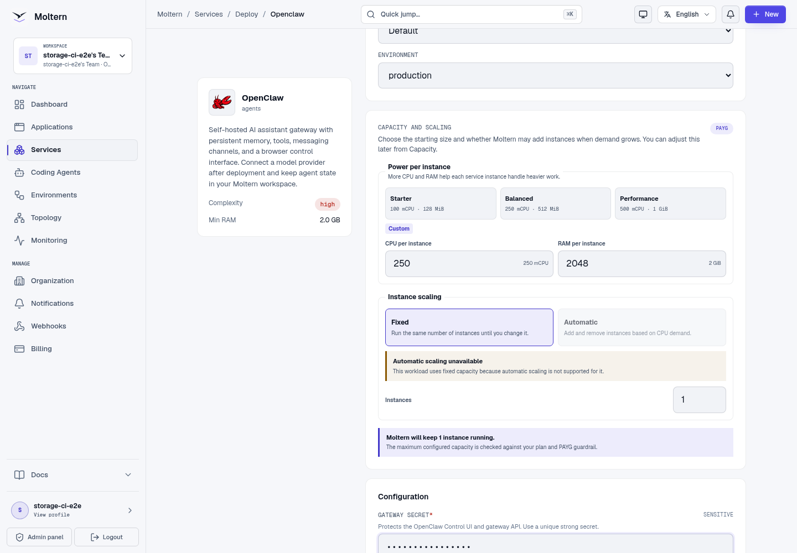Open the English language dropdown

(687, 14)
